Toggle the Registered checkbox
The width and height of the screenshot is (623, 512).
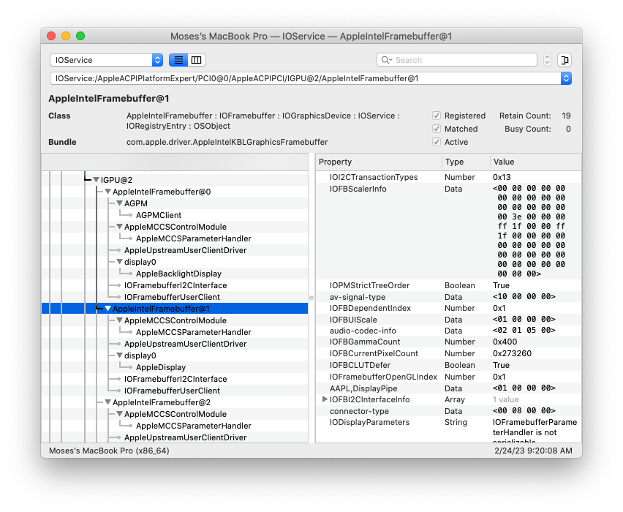(x=437, y=115)
